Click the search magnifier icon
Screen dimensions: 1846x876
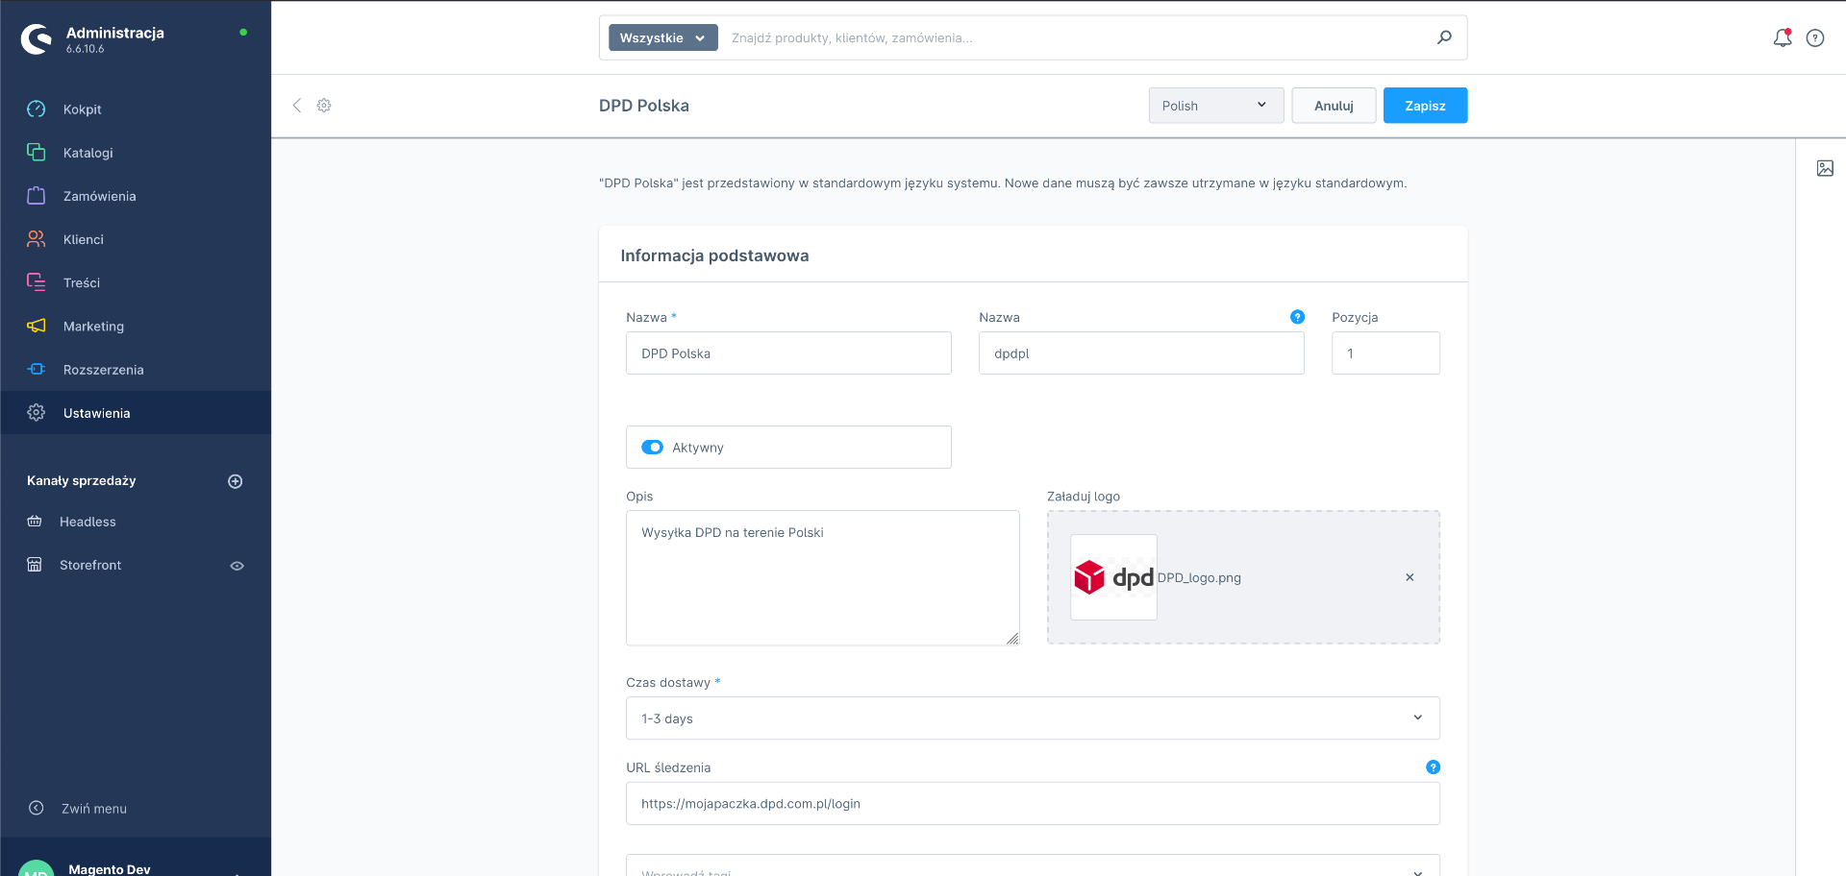[x=1444, y=37]
